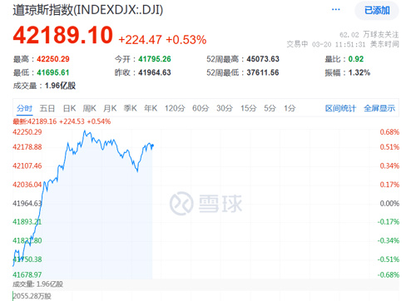Click the change value +224.47
This screenshot has width=416, height=301.
click(140, 40)
